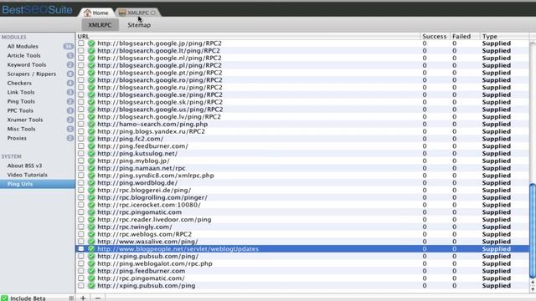Check the box for ping.syndic8.com

click(81, 176)
